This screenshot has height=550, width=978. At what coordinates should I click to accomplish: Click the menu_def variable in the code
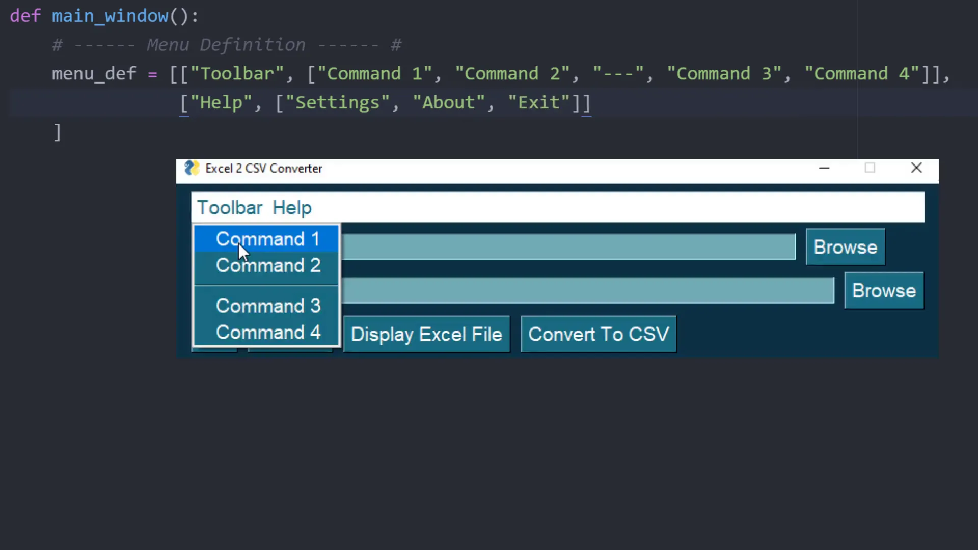click(94, 74)
